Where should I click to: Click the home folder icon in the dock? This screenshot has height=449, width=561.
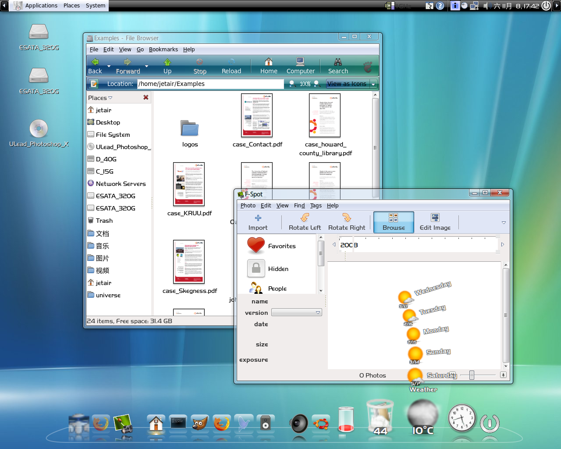click(156, 423)
